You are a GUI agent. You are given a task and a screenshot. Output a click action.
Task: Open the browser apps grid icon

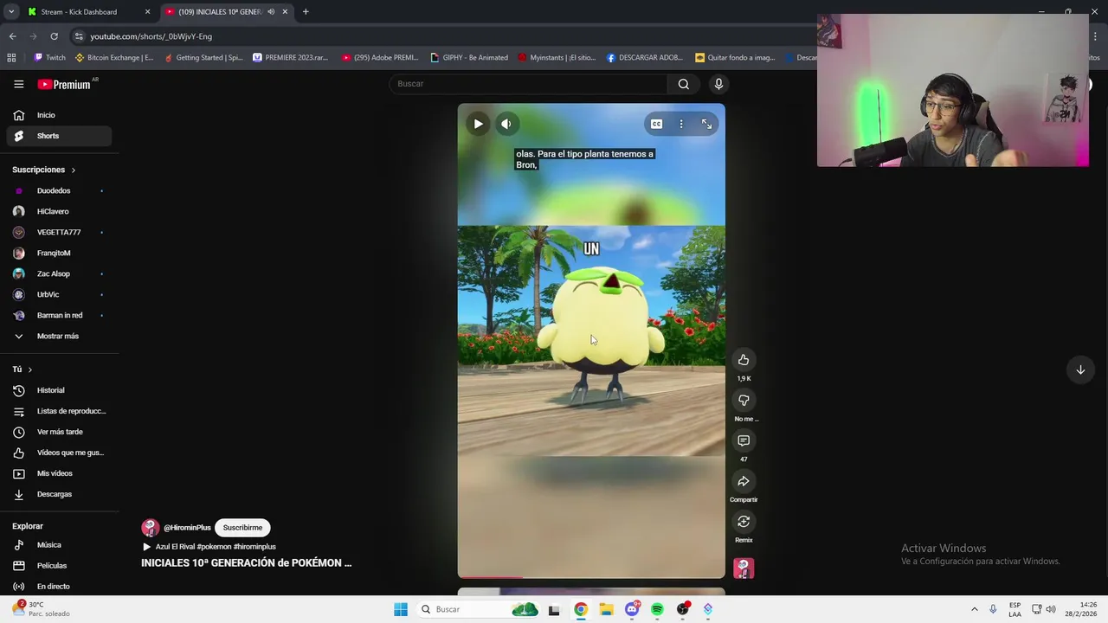tap(11, 58)
